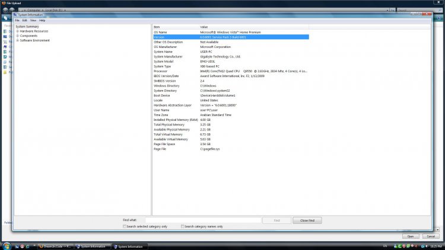Select the Processor row
This screenshot has height=250, width=445.
[x=231, y=71]
